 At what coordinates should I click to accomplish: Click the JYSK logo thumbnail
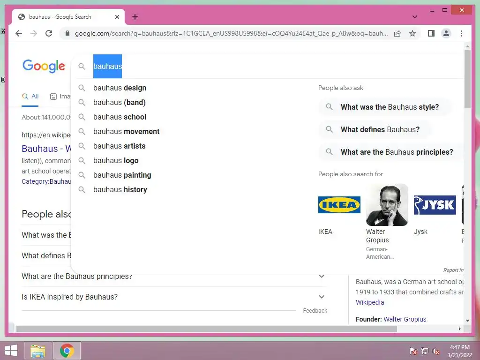click(435, 205)
